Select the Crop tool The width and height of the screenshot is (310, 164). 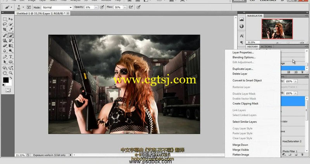[x=5, y=30]
